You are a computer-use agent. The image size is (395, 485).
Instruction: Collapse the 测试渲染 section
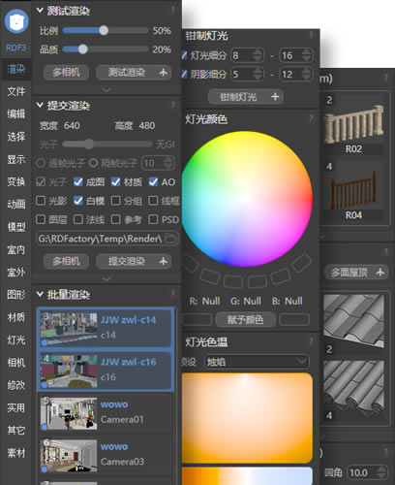[x=40, y=11]
